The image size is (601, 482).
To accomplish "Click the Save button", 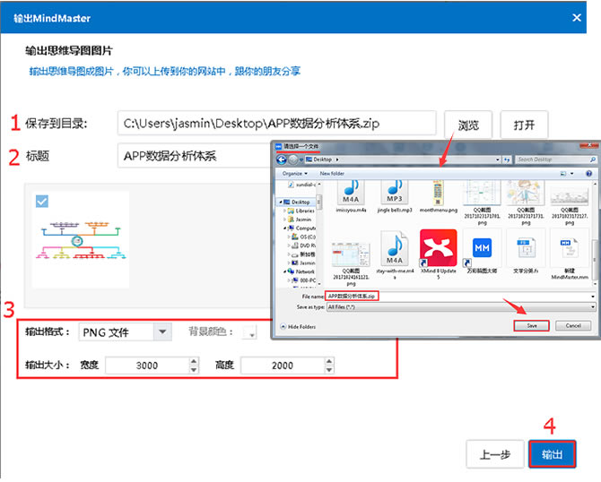I will click(x=532, y=325).
